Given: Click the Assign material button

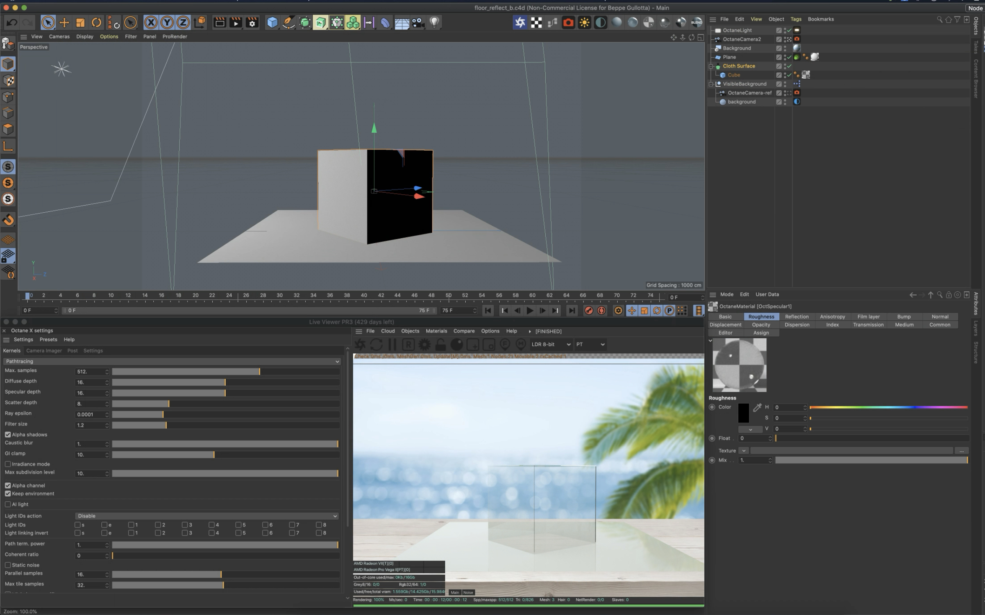Looking at the screenshot, I should 761,333.
